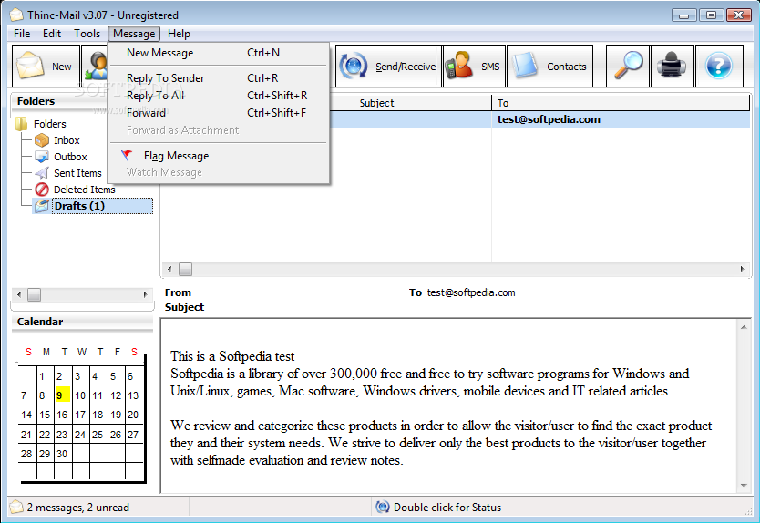Close the open Message menu
The height and width of the screenshot is (523, 760).
[134, 34]
